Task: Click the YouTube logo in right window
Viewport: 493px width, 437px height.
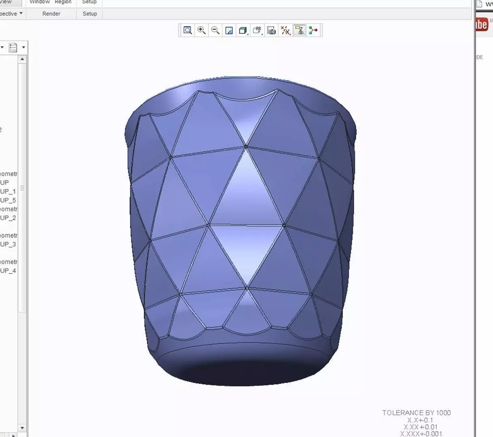Action: [x=482, y=25]
